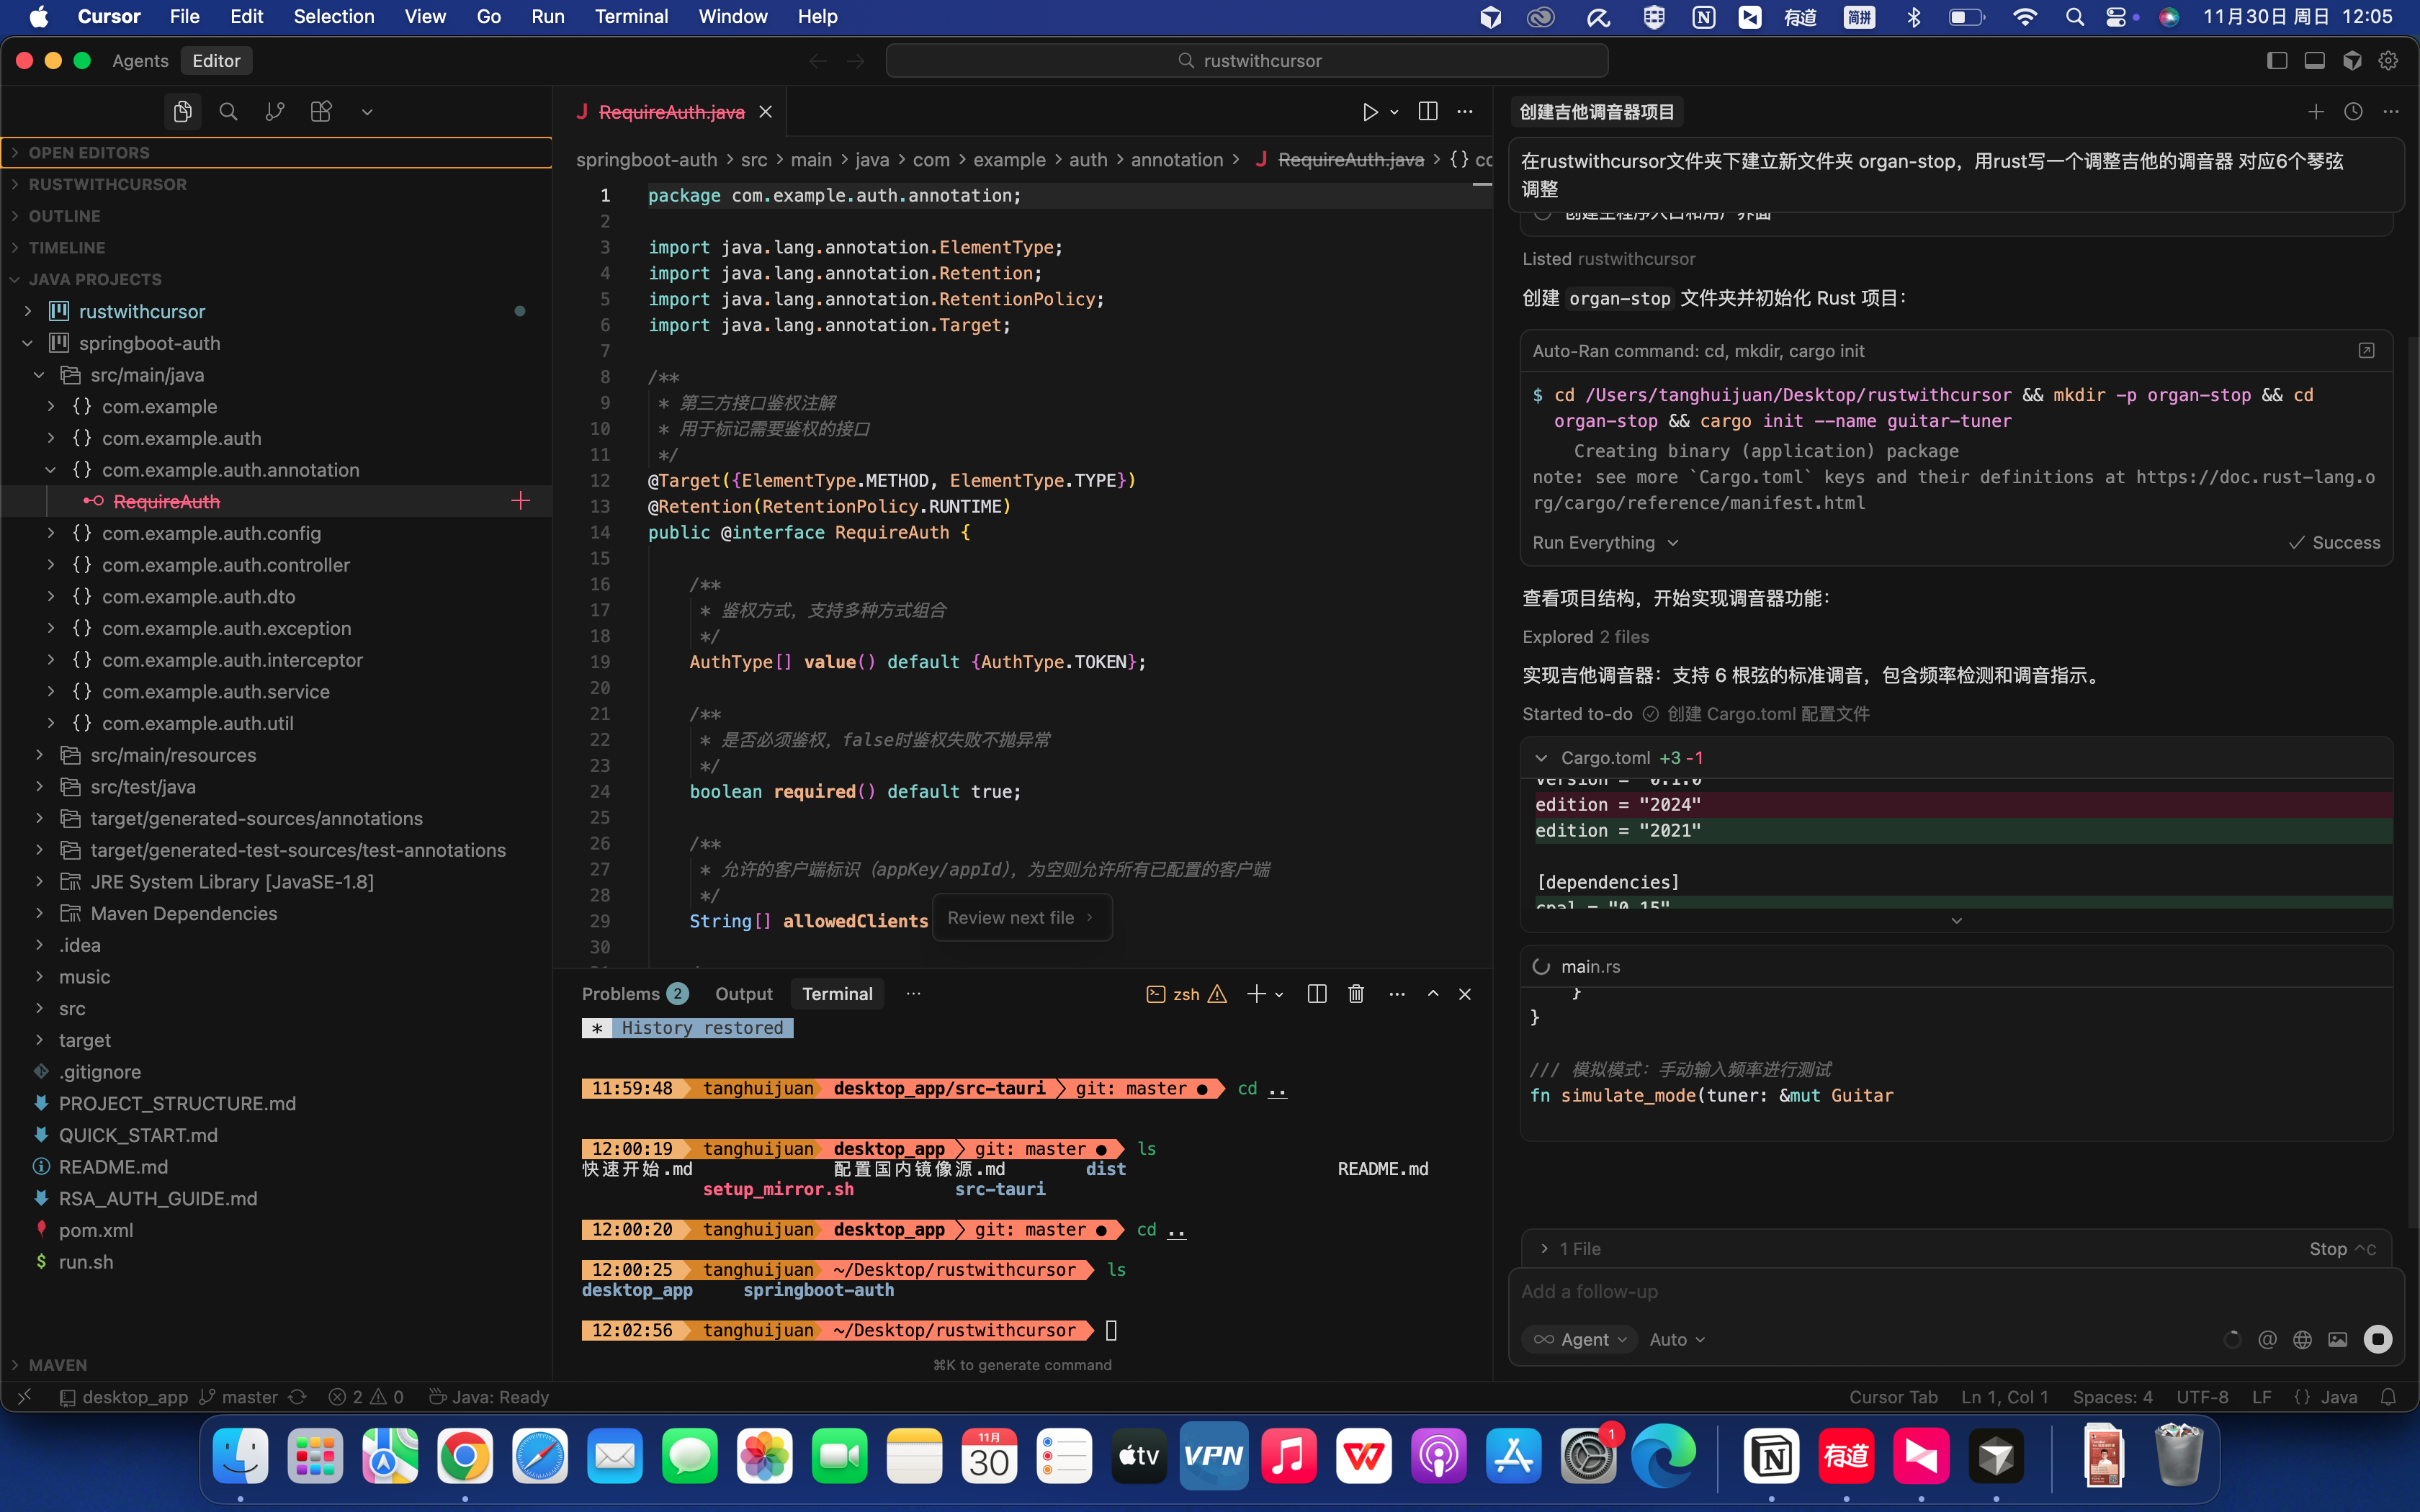Open the Source Control view icon
The width and height of the screenshot is (2420, 1512).
pyautogui.click(x=274, y=112)
